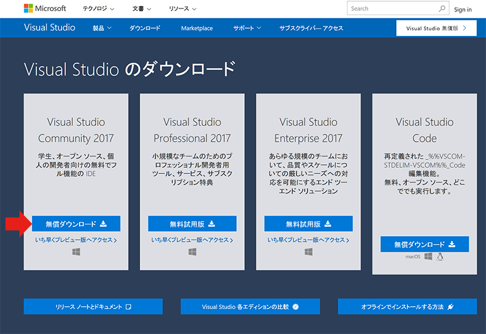The image size is (486, 334).
Task: Expand the リソース dropdown
Action: (x=183, y=9)
